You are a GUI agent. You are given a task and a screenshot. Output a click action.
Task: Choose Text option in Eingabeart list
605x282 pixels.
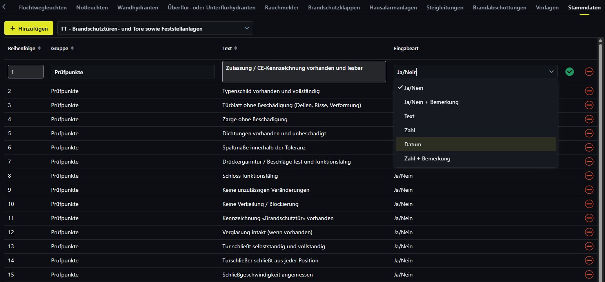(476, 116)
